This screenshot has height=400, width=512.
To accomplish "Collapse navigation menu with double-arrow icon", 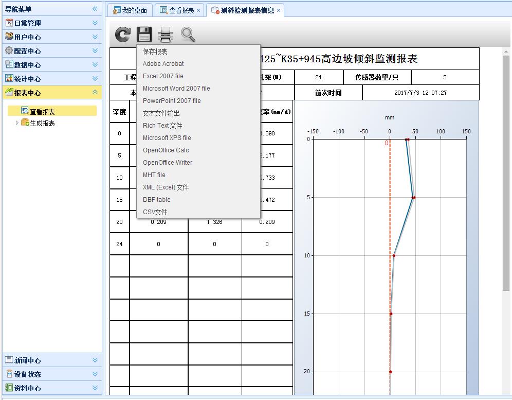I will (95, 9).
